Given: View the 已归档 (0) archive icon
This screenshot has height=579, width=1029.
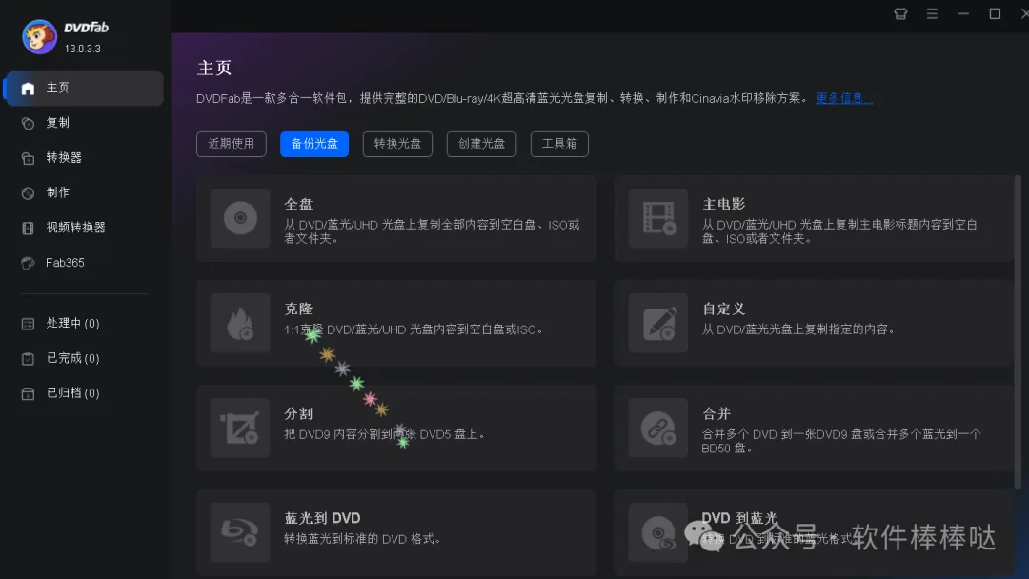Looking at the screenshot, I should [28, 393].
